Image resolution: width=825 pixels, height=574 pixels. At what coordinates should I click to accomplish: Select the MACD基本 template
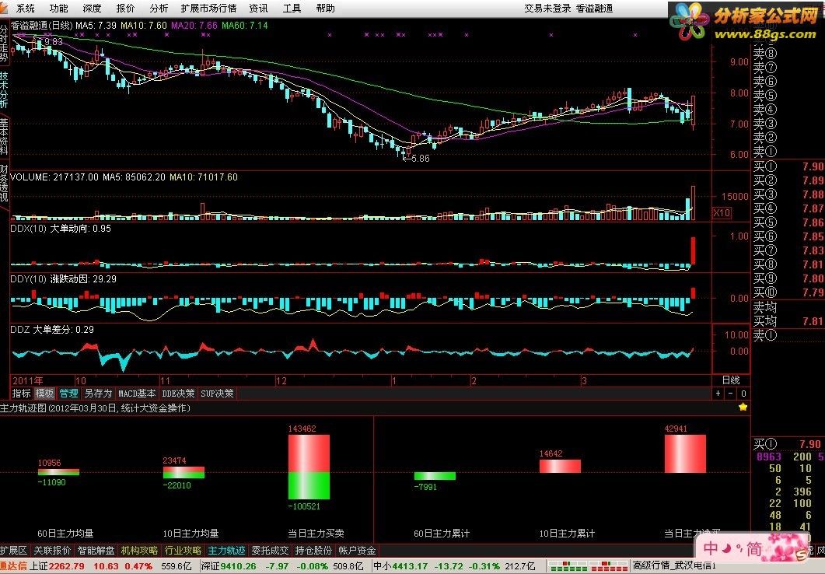137,393
